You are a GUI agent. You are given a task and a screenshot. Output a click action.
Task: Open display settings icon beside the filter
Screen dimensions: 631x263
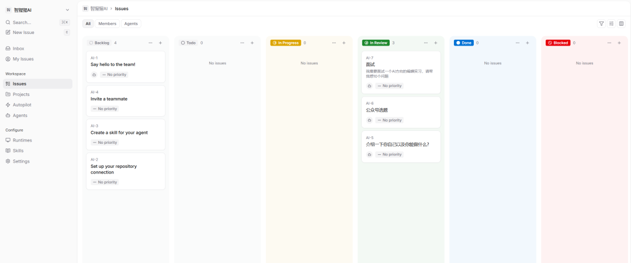pyautogui.click(x=611, y=23)
